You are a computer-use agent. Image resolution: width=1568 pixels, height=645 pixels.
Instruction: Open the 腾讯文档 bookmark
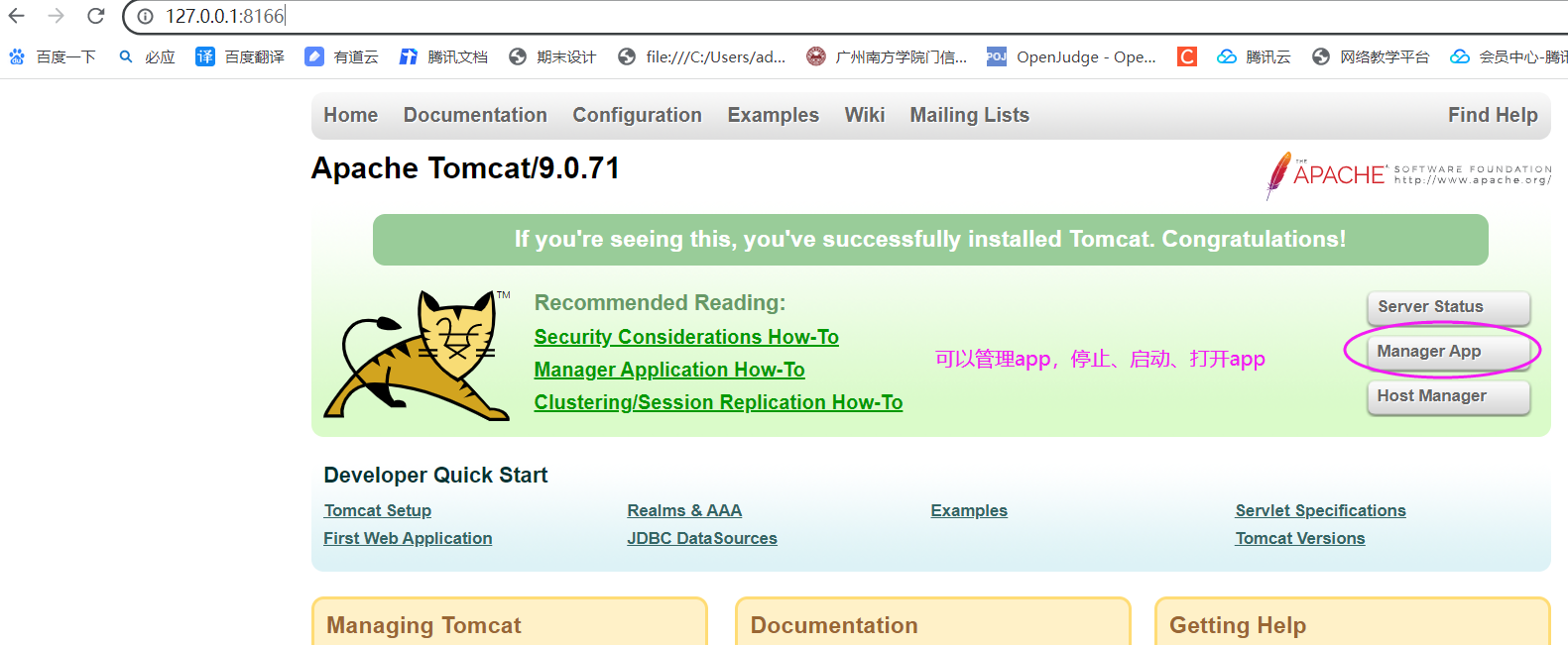point(443,56)
